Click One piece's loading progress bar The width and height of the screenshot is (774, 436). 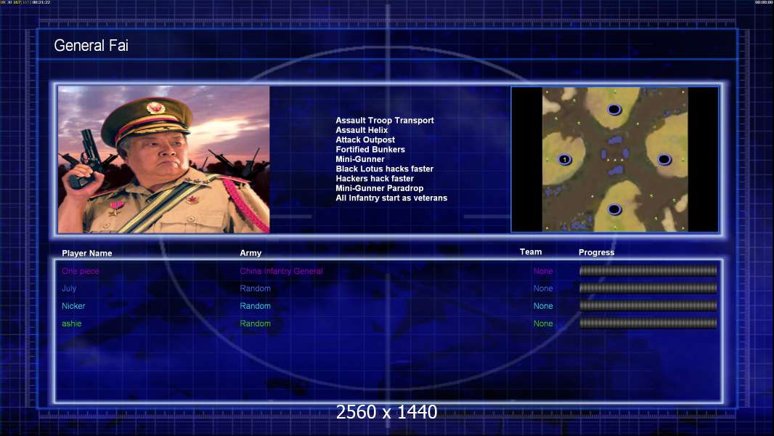coord(648,270)
